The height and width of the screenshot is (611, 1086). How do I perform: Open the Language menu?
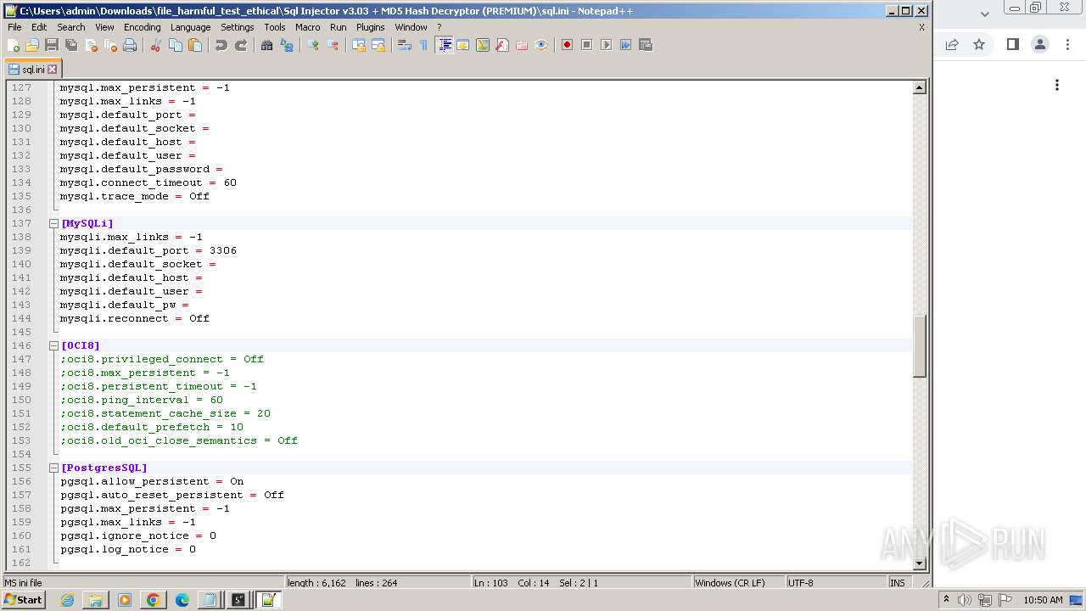click(190, 27)
